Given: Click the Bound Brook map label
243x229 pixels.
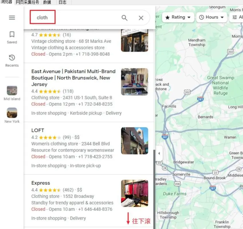Looking at the screenshot, I should click(x=215, y=178).
